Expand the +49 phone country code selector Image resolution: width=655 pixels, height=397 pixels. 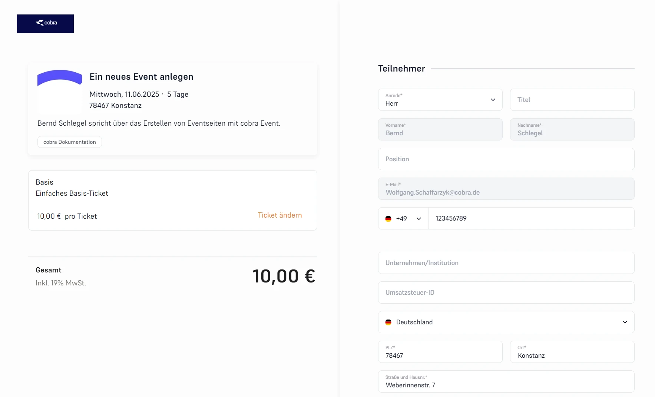point(403,219)
